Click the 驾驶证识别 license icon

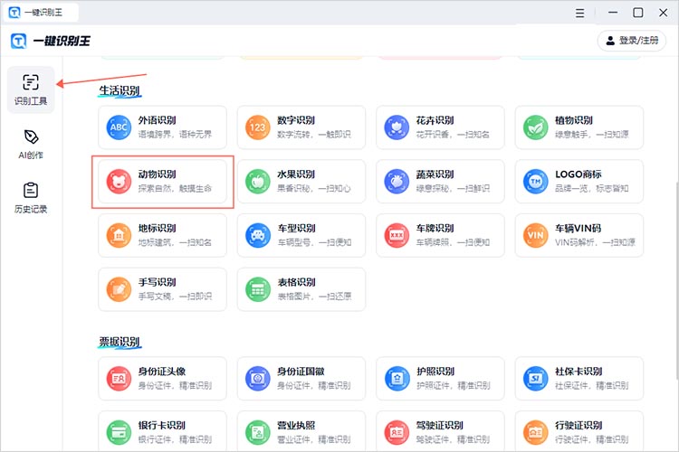pyautogui.click(x=397, y=432)
